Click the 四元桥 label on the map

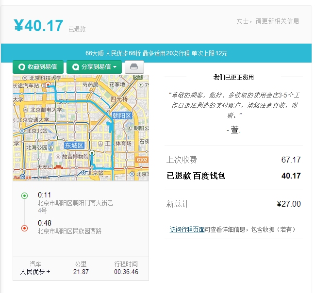tap(119, 99)
